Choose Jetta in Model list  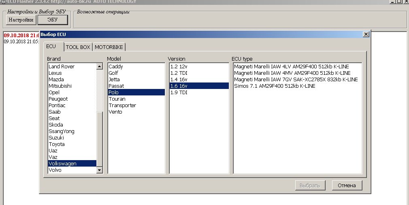pyautogui.click(x=136, y=79)
